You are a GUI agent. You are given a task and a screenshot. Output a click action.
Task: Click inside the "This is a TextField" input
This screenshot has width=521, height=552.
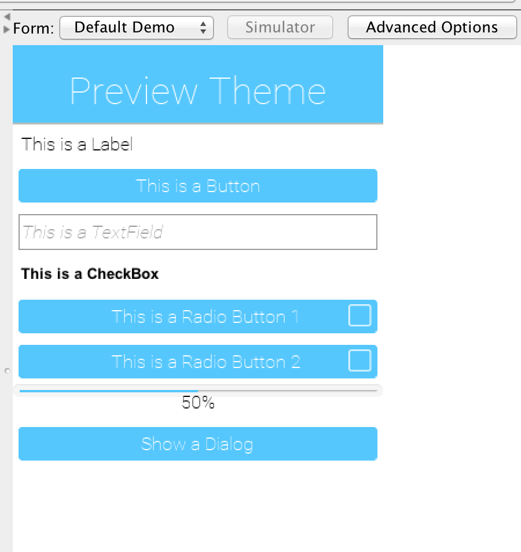[x=197, y=232]
